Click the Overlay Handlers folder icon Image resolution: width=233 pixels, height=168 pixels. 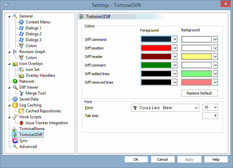(x=21, y=75)
